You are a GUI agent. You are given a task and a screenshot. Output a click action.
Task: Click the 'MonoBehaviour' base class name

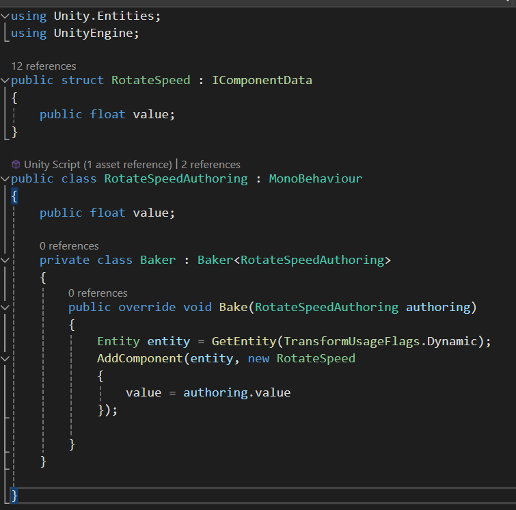(x=316, y=178)
